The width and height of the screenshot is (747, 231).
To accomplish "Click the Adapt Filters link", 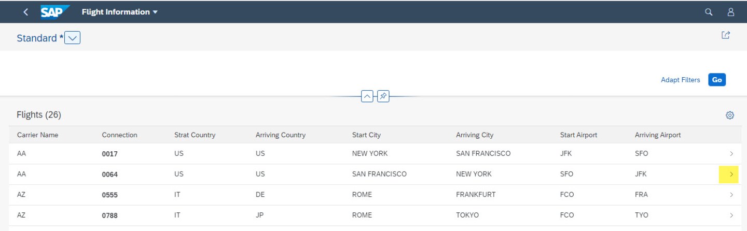I will [680, 80].
